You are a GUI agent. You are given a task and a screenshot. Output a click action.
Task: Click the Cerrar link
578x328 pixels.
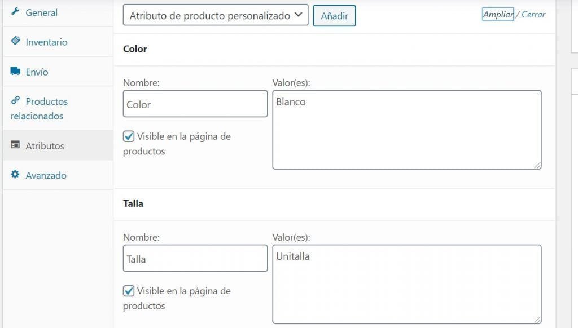(533, 14)
